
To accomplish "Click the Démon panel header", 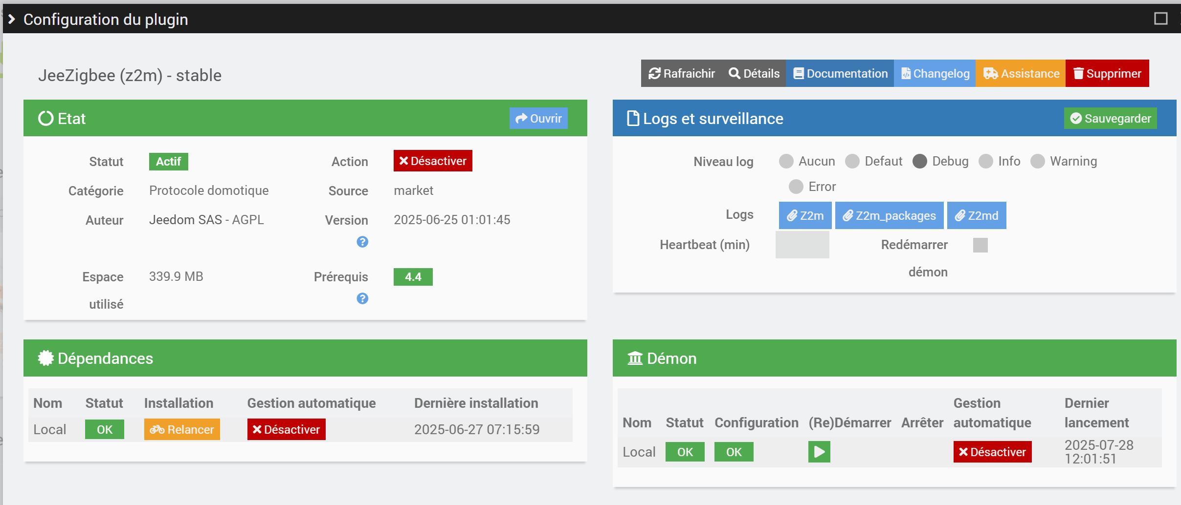I will (x=894, y=358).
